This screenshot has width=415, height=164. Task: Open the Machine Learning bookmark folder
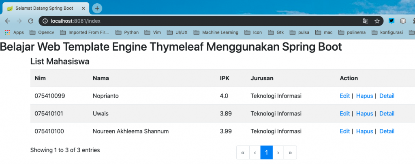click(x=216, y=32)
